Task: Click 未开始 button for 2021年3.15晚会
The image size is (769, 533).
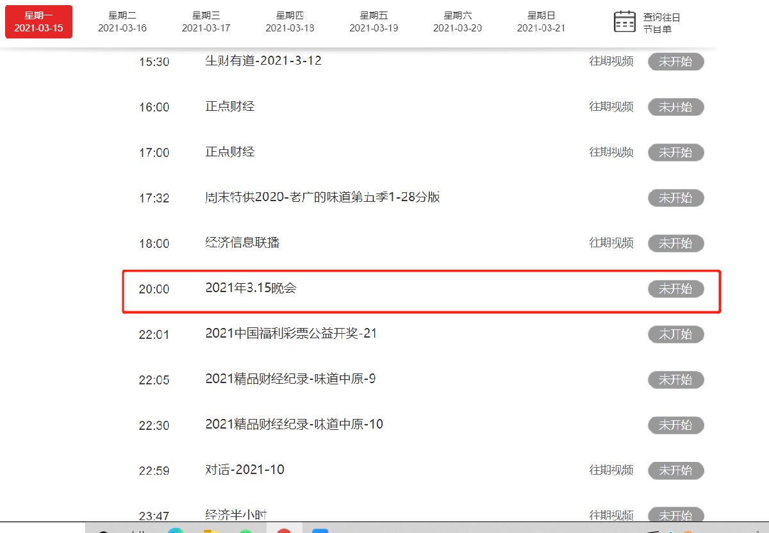Action: [x=675, y=289]
